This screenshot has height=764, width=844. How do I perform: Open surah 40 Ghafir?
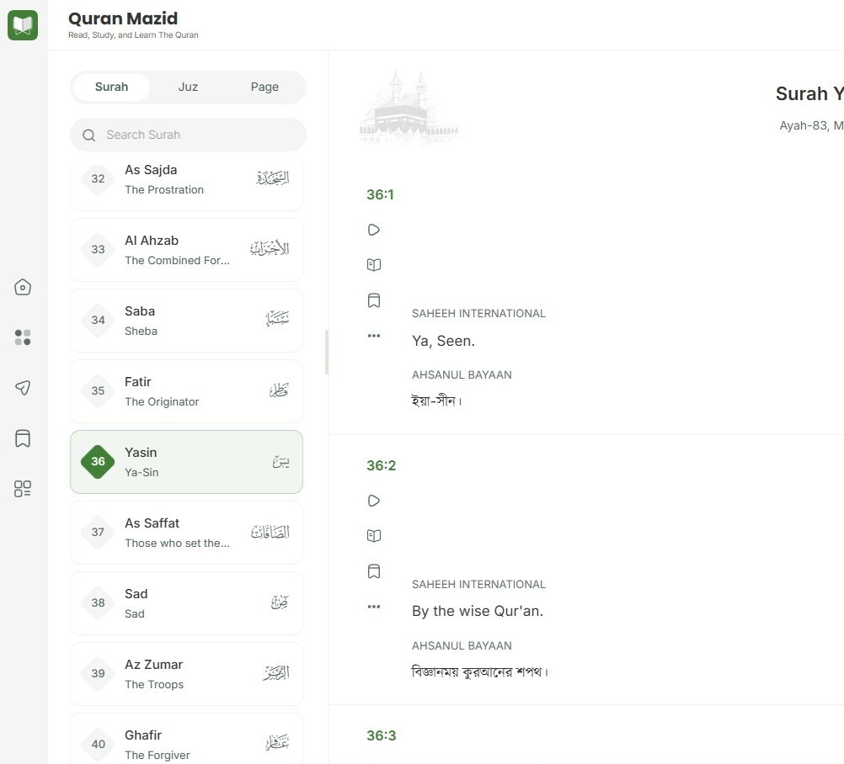[186, 740]
